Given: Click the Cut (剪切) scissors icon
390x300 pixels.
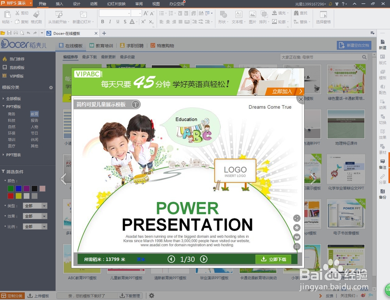Looking at the screenshot, I should point(18,13).
